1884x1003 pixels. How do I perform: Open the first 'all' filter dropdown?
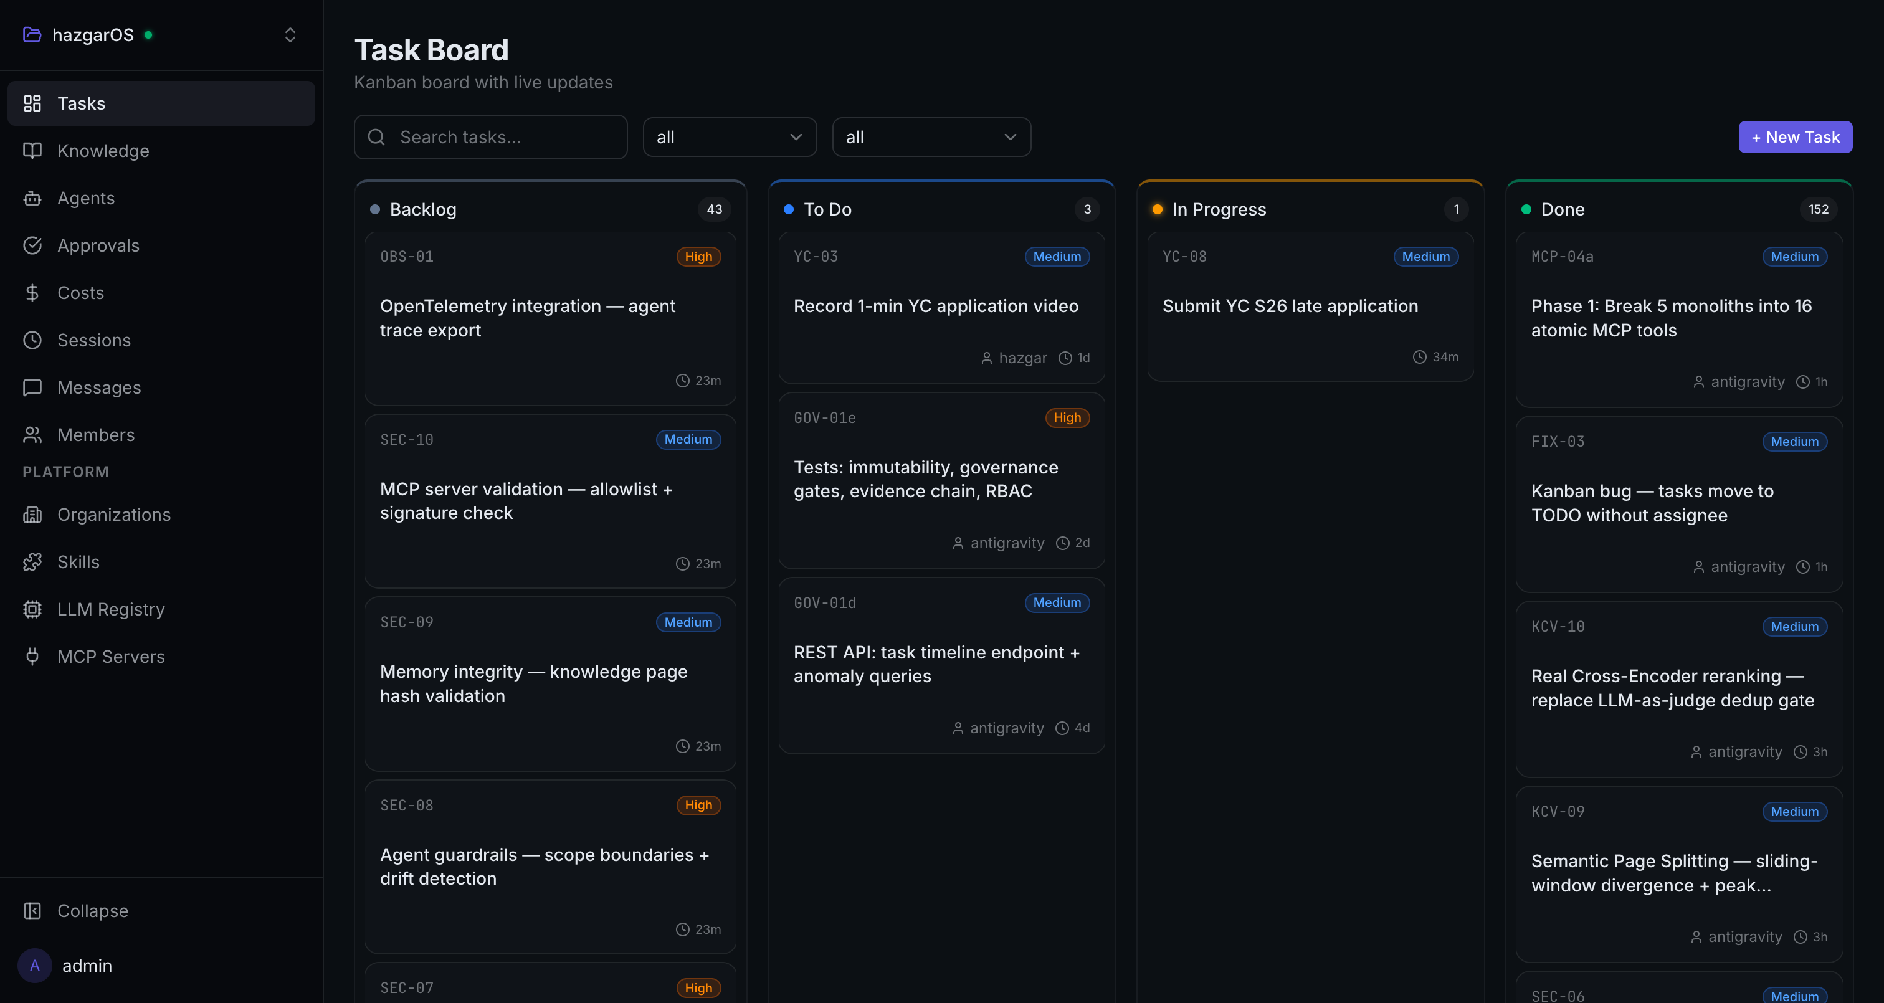pos(729,137)
